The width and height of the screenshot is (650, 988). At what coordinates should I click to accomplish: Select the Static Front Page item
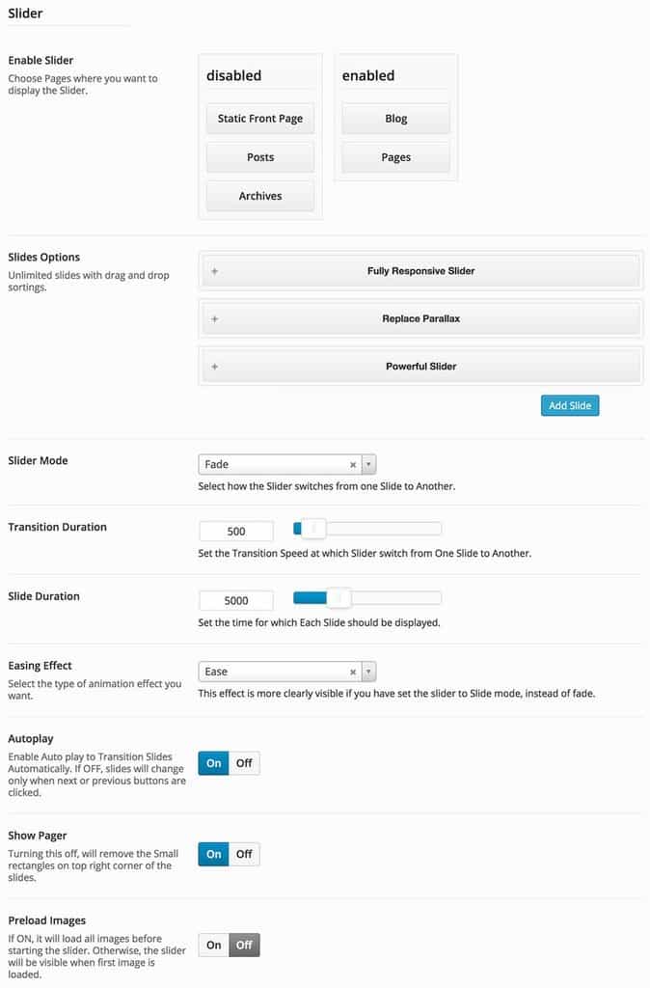(260, 119)
